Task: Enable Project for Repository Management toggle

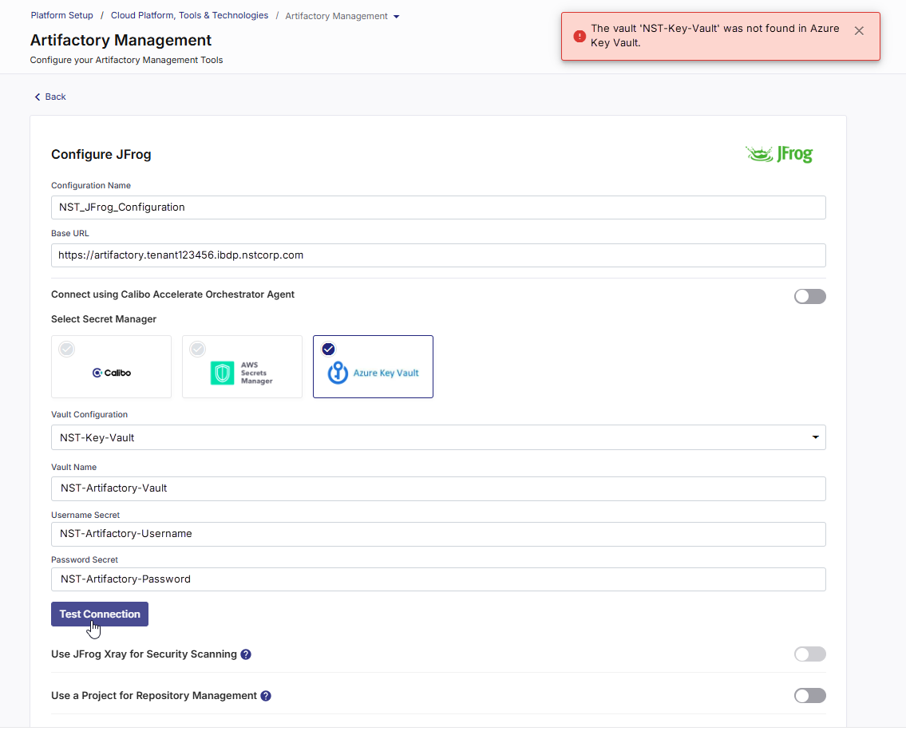Action: click(809, 696)
